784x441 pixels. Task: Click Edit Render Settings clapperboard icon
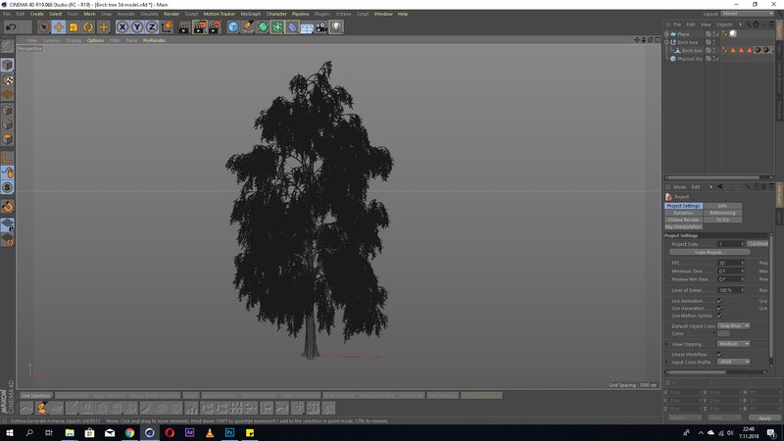tap(213, 27)
